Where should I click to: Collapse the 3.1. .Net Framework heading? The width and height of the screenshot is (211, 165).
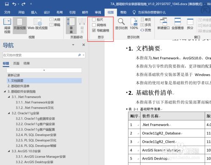[x=9, y=97]
